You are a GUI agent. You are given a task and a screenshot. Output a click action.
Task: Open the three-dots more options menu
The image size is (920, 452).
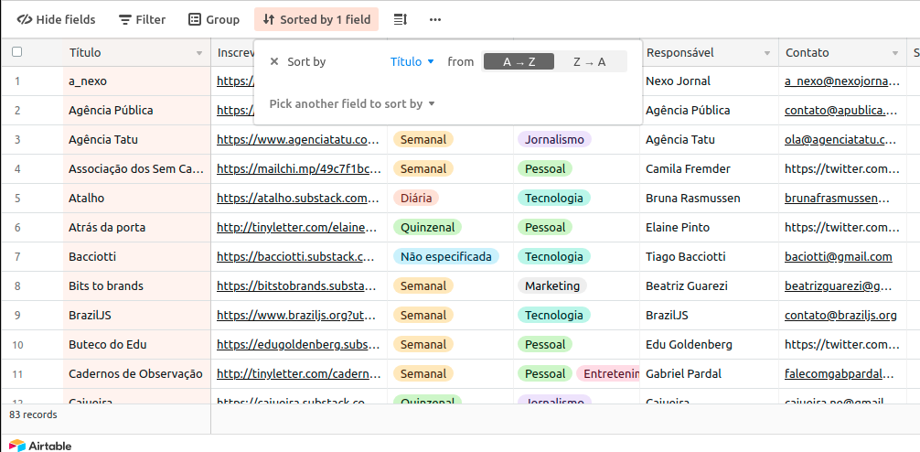coord(434,19)
